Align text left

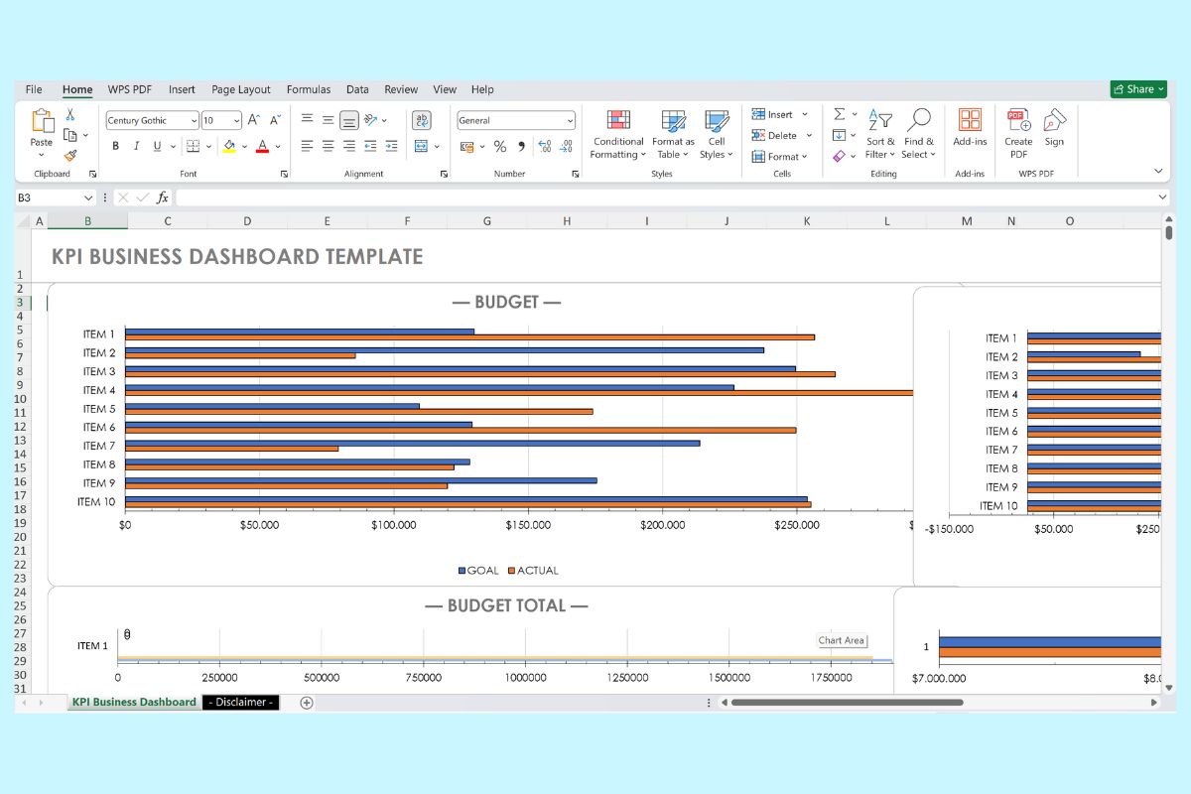click(307, 146)
